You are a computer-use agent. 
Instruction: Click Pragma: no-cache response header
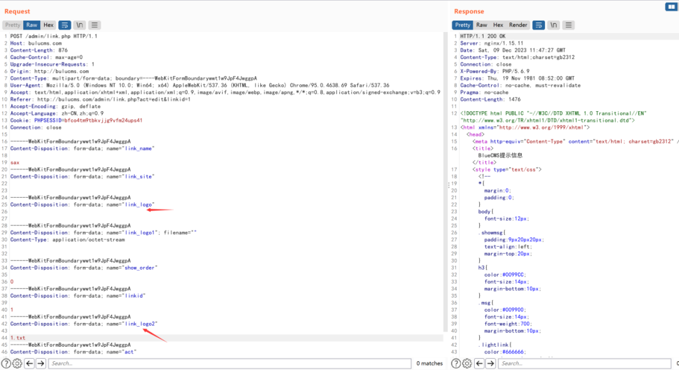(485, 92)
